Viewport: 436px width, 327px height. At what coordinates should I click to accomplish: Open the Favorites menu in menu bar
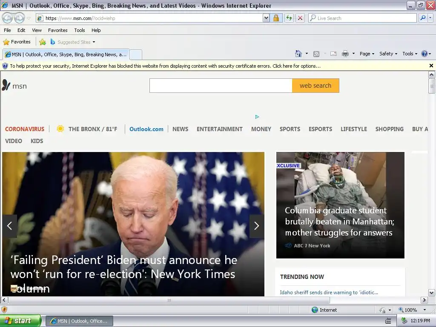tap(57, 30)
